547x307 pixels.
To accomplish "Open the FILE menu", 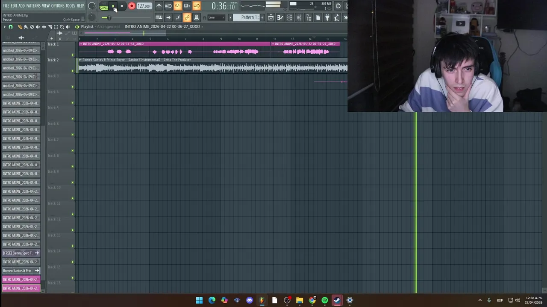I will click(x=6, y=6).
